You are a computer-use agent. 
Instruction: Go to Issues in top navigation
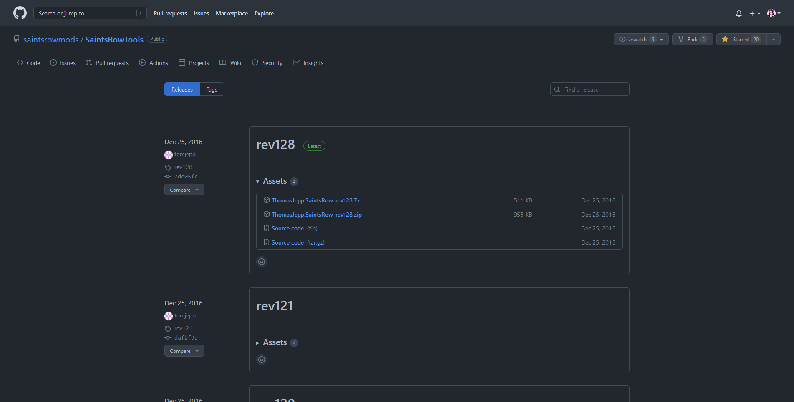pos(201,13)
